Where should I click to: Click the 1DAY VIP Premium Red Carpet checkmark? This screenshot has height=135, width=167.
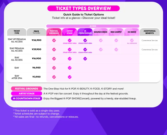coord(116,40)
